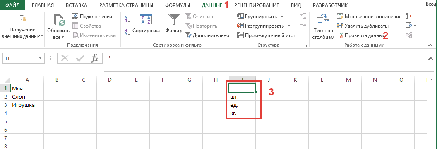Select cell with Игрушка
The height and width of the screenshot is (149, 437).
coord(27,105)
